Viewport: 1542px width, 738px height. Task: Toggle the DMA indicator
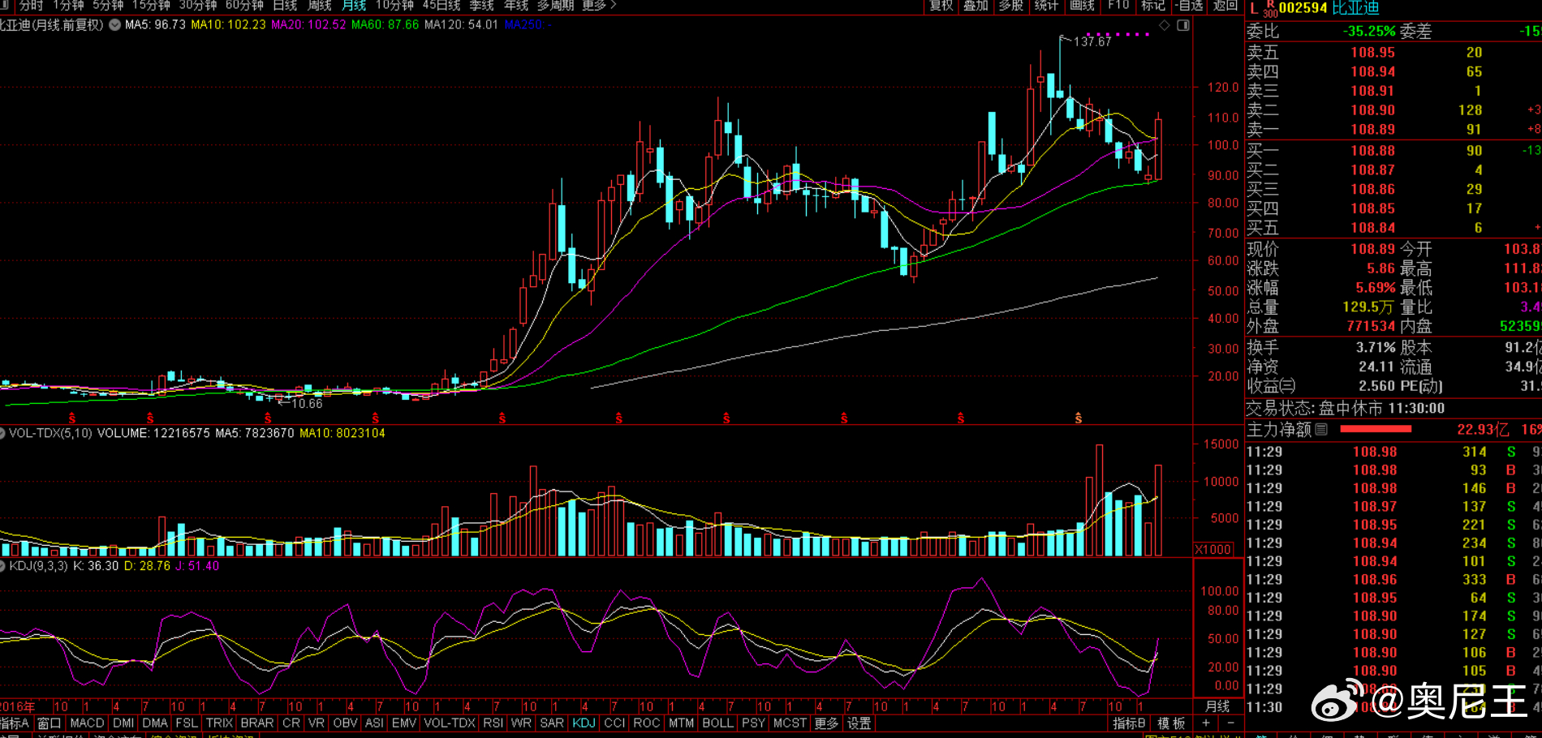[154, 723]
